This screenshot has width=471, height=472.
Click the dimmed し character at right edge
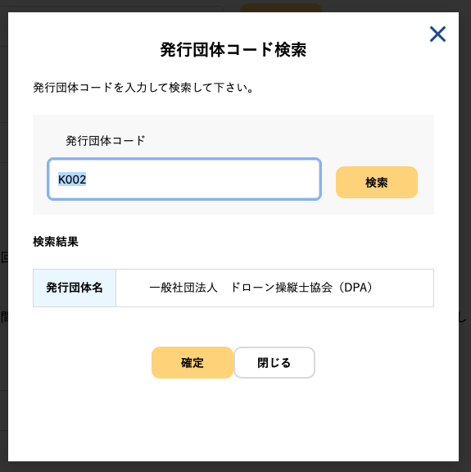tap(464, 318)
